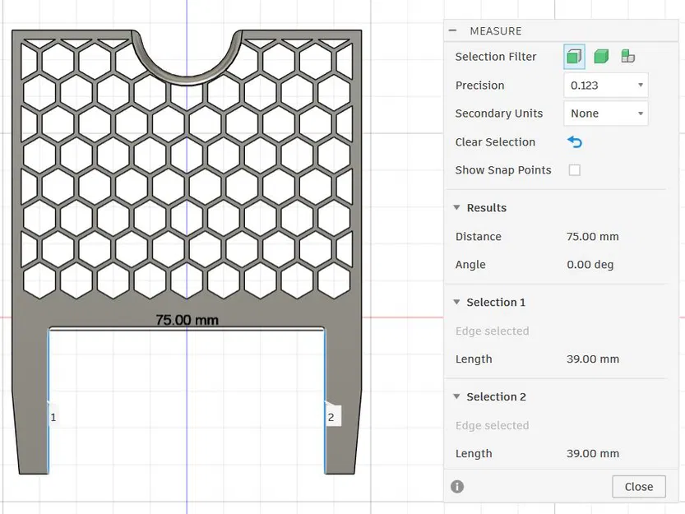Screen dimensions: 685x514
Task: Open the info icon beside Close
Action: [x=457, y=486]
